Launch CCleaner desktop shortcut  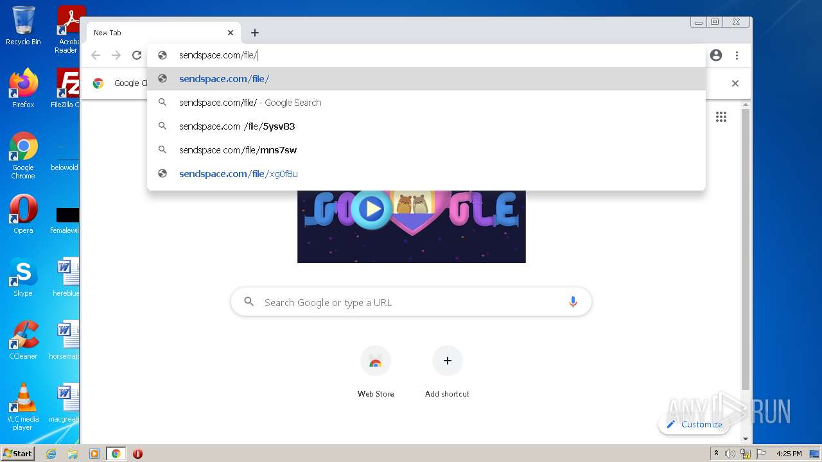coord(23,340)
